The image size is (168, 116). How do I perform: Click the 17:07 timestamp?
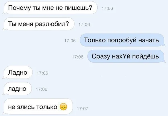(x=82, y=109)
